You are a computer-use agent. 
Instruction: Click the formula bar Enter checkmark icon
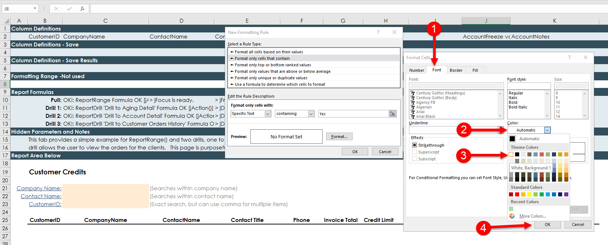click(69, 9)
